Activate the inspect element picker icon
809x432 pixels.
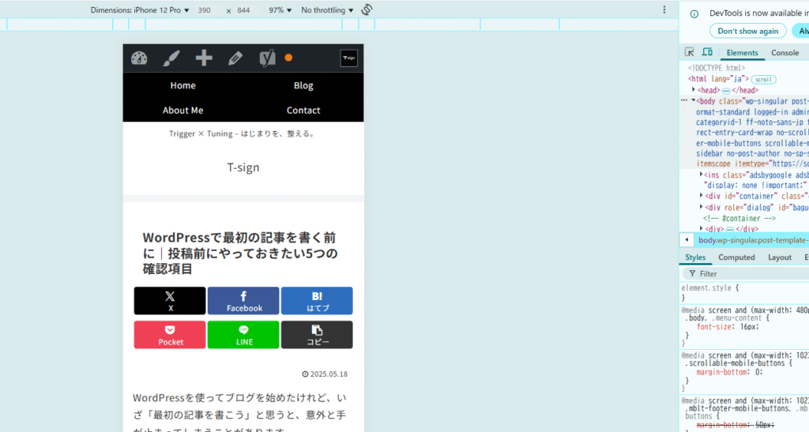click(689, 52)
